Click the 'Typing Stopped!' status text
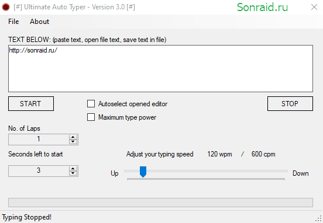Image resolution: width=323 pixels, height=223 pixels. (27, 217)
